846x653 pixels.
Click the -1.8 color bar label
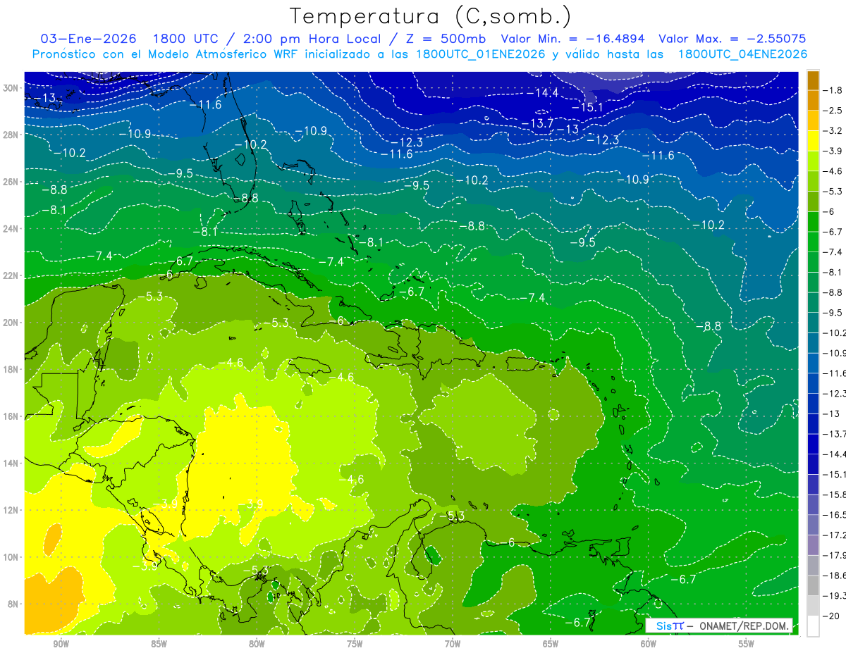click(x=834, y=90)
